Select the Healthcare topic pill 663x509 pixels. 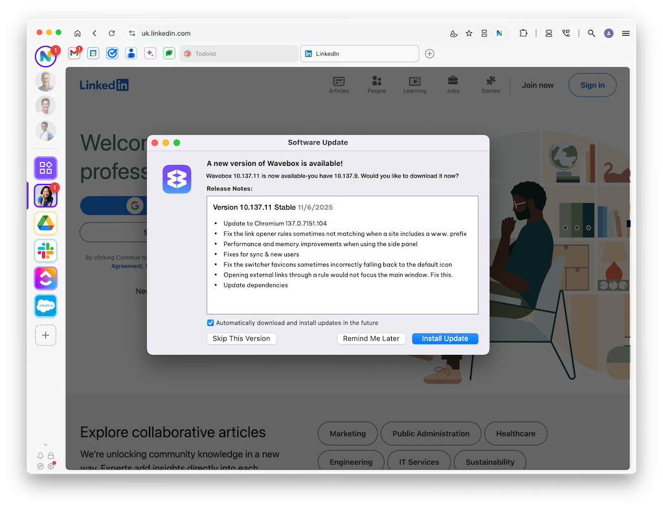point(516,434)
